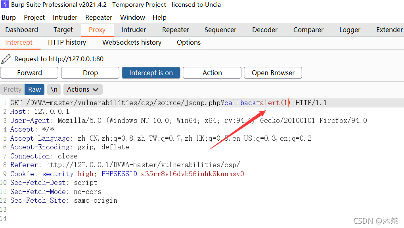
Task: Open the Intruder menu in menu bar
Action: 65,17
